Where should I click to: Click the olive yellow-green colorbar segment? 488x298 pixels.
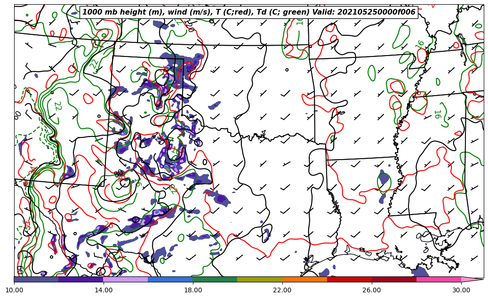click(x=260, y=279)
